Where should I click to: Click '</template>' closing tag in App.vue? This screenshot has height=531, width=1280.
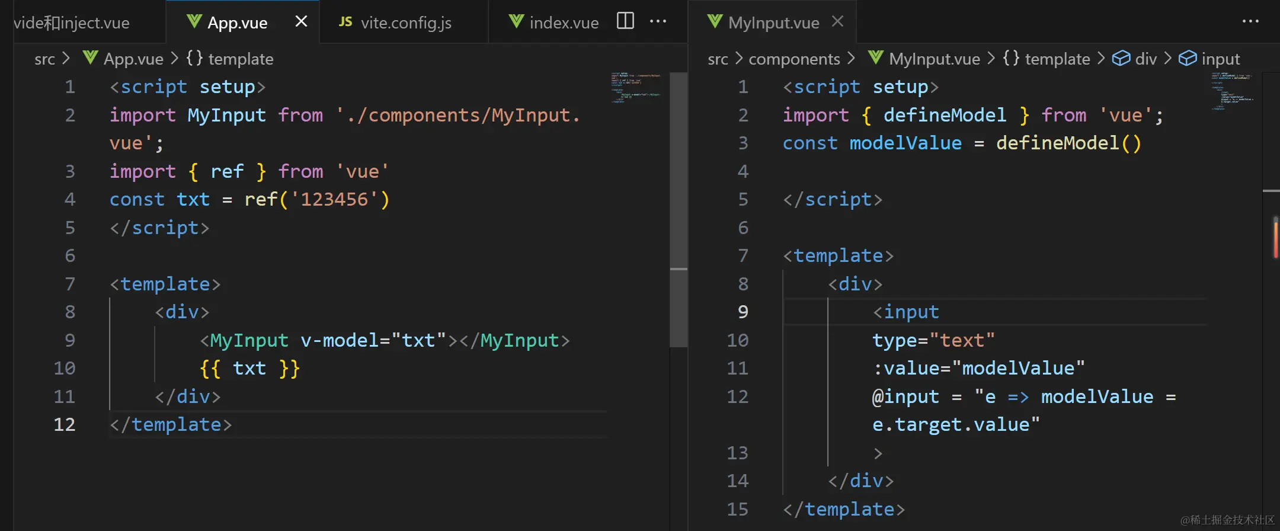tap(171, 424)
